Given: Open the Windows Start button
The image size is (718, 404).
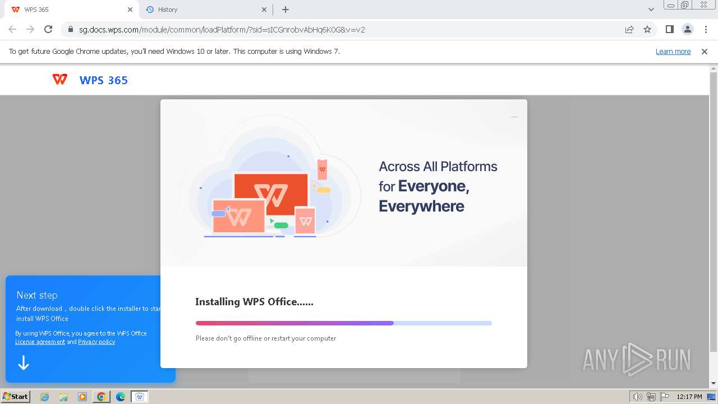Looking at the screenshot, I should 16,397.
